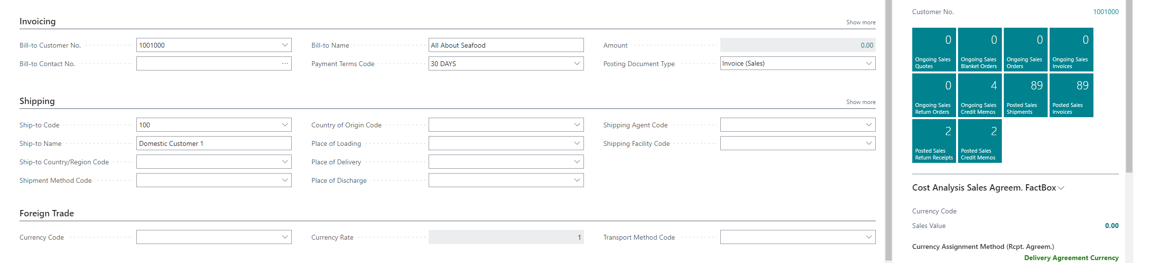Open the Ongoing Sales Return Orders tile
This screenshot has width=1166, height=263.
tap(934, 95)
